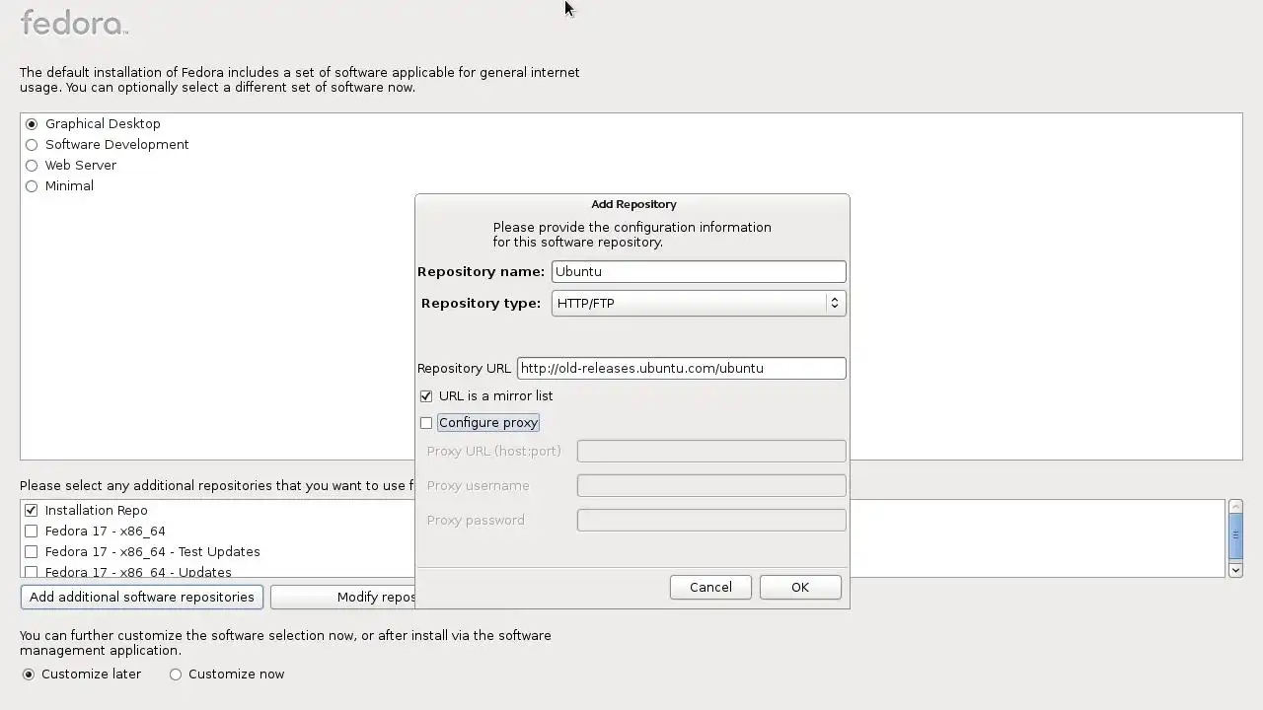Click the Repository name field
The height and width of the screenshot is (710, 1263).
699,271
